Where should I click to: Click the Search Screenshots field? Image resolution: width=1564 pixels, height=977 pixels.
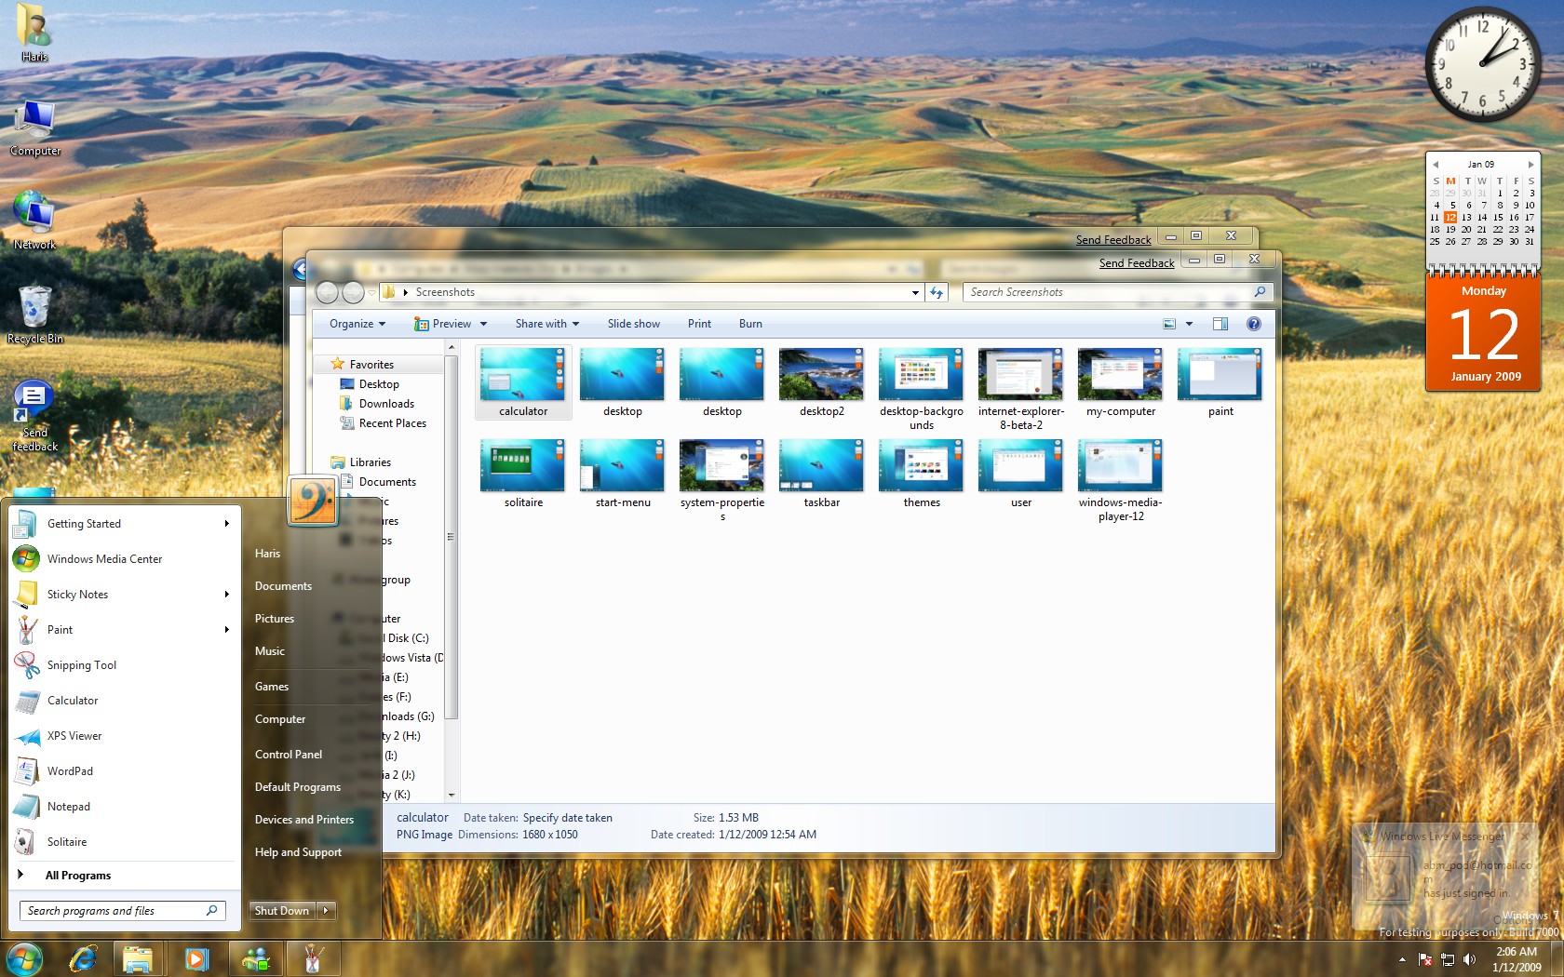(x=1118, y=292)
